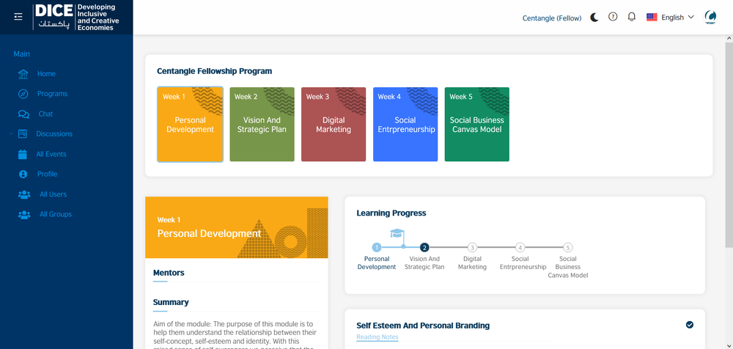Image resolution: width=733 pixels, height=349 pixels.
Task: Click the All Groups people icon
Action: [24, 214]
